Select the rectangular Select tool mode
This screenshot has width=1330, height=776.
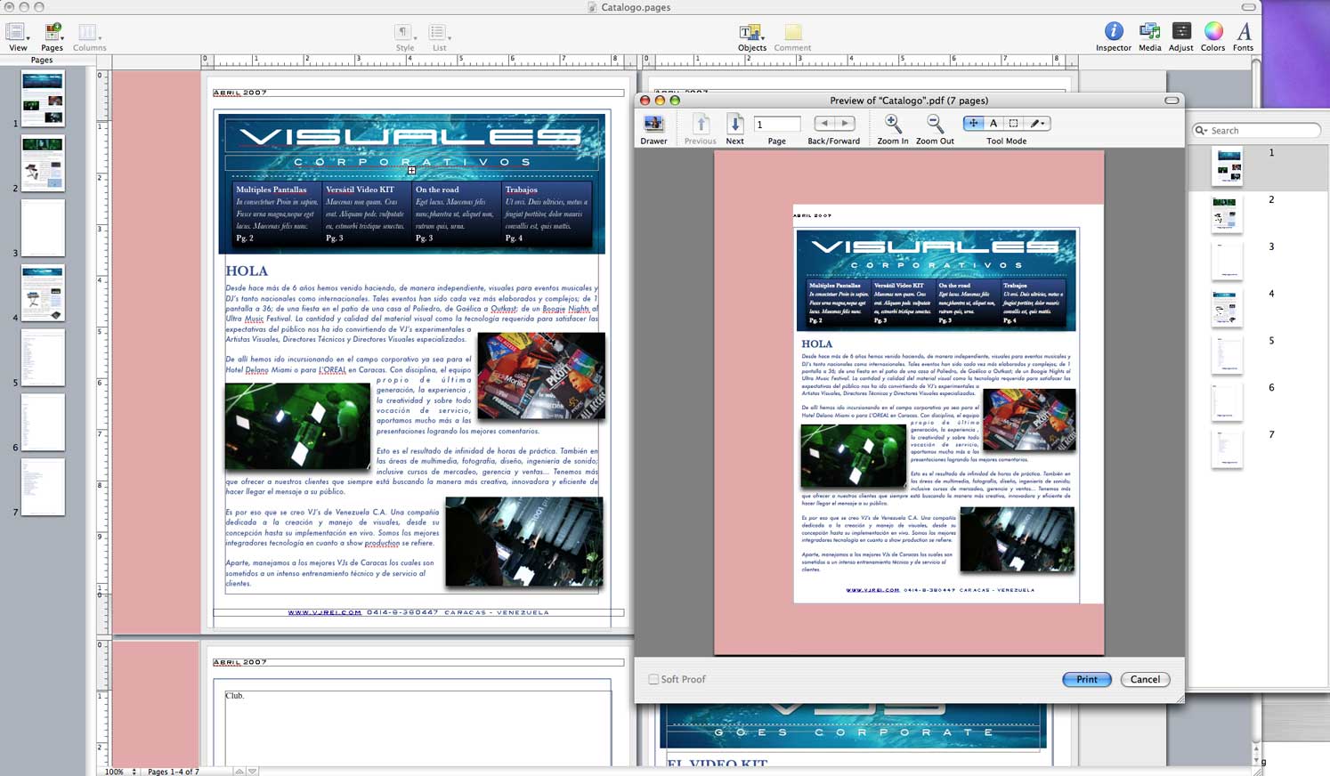click(1013, 124)
